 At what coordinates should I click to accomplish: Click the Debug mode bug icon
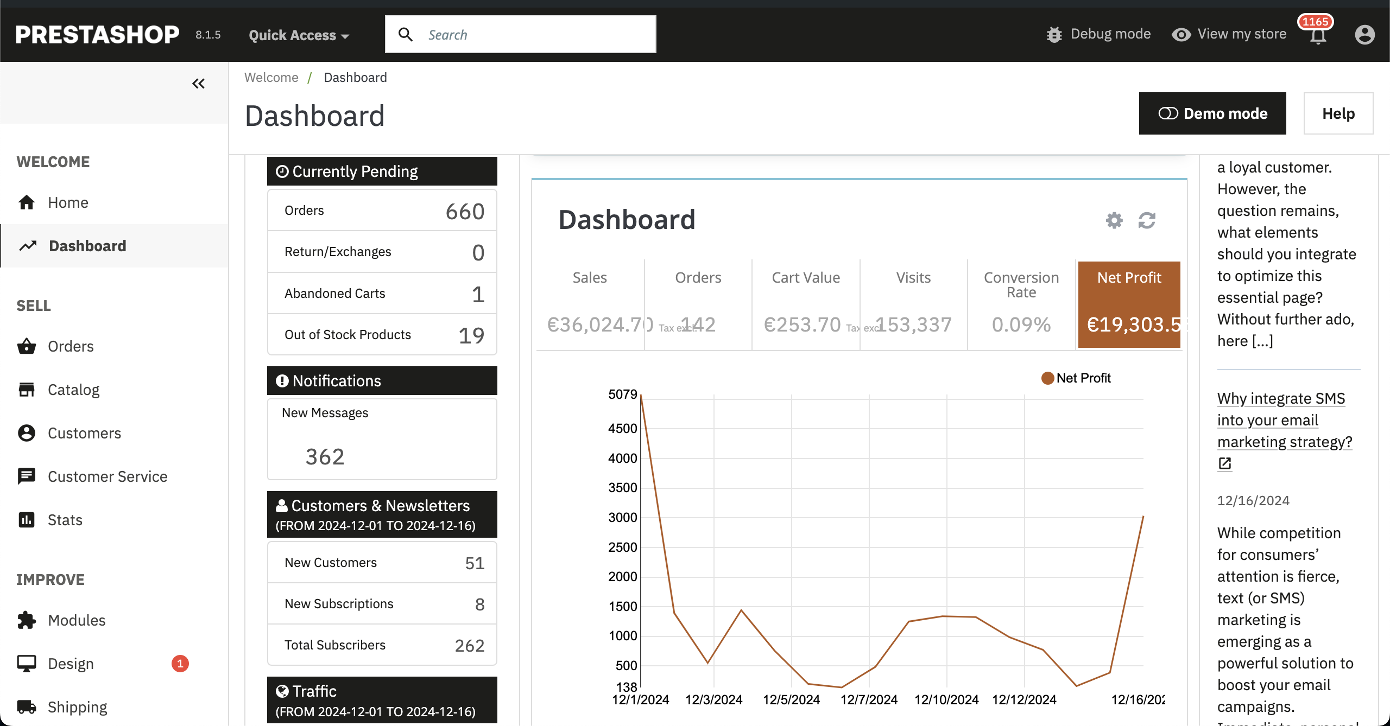point(1054,35)
